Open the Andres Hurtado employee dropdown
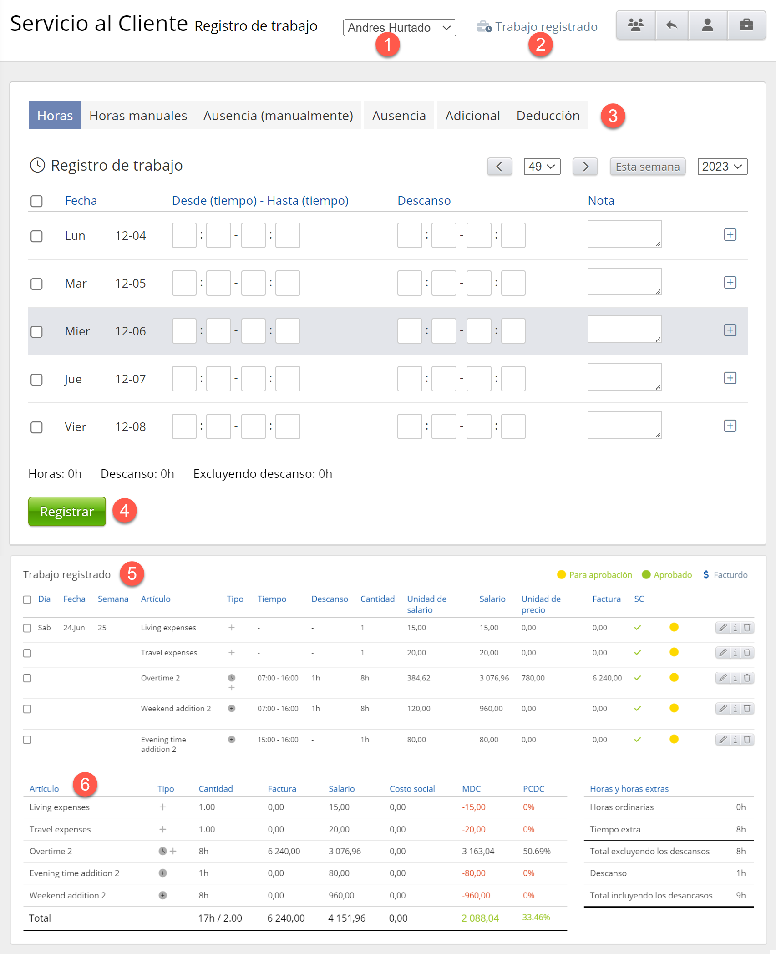The height and width of the screenshot is (954, 776). coord(399,28)
